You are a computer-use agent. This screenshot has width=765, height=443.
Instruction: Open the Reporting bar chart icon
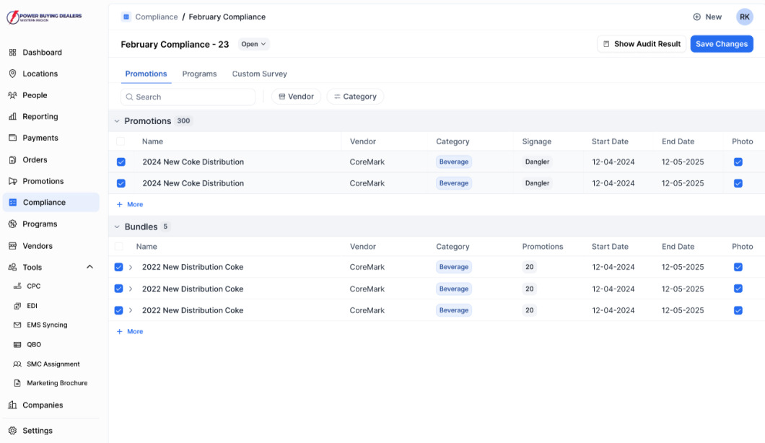click(x=12, y=117)
